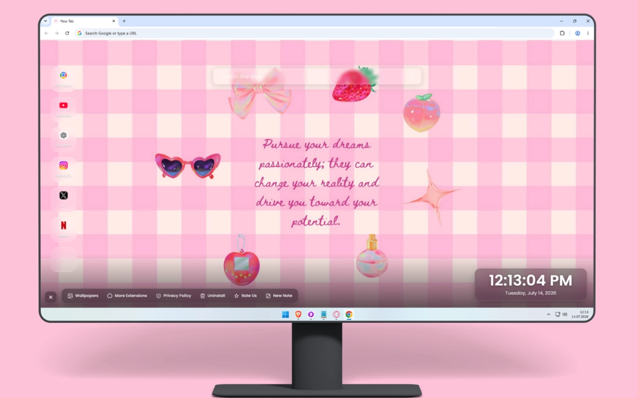Open the Opera browser in the taskbar
This screenshot has width=637, height=398.
click(x=336, y=314)
